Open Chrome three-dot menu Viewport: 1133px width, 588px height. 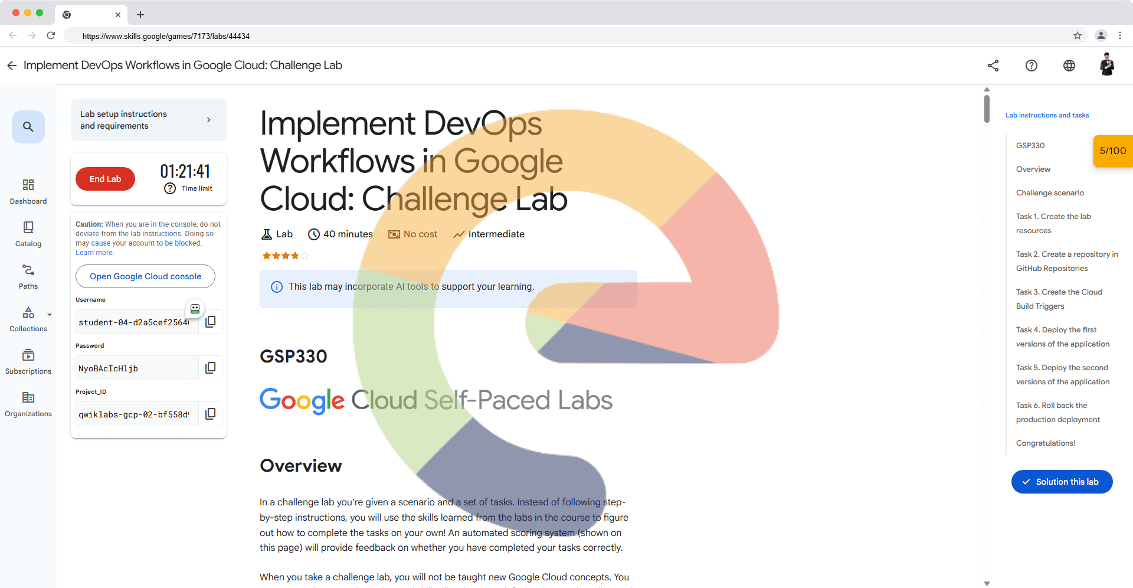[x=1120, y=35]
